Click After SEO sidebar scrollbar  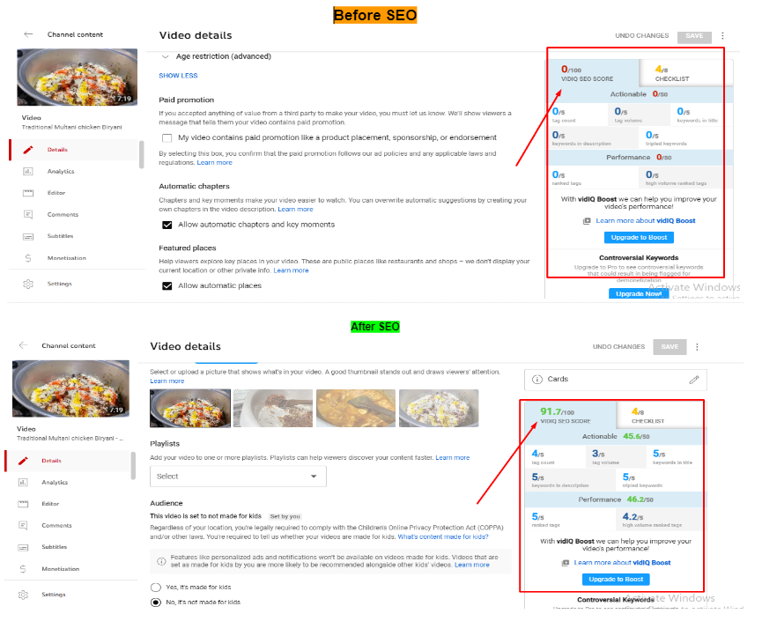133,465
